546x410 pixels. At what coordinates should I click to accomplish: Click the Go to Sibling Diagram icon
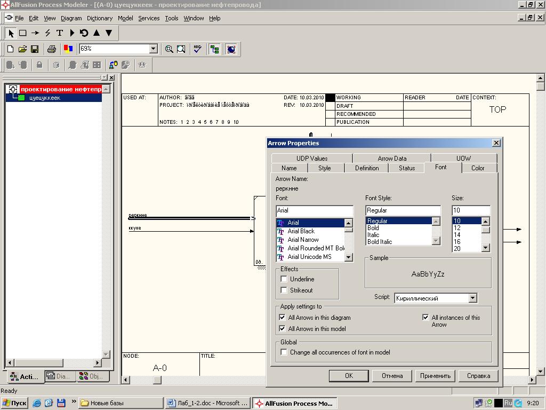click(x=84, y=33)
